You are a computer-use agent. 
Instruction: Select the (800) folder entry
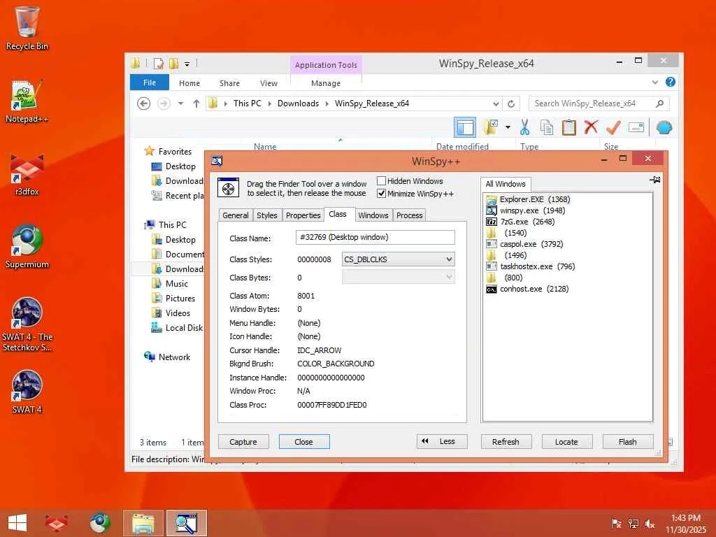pos(505,278)
